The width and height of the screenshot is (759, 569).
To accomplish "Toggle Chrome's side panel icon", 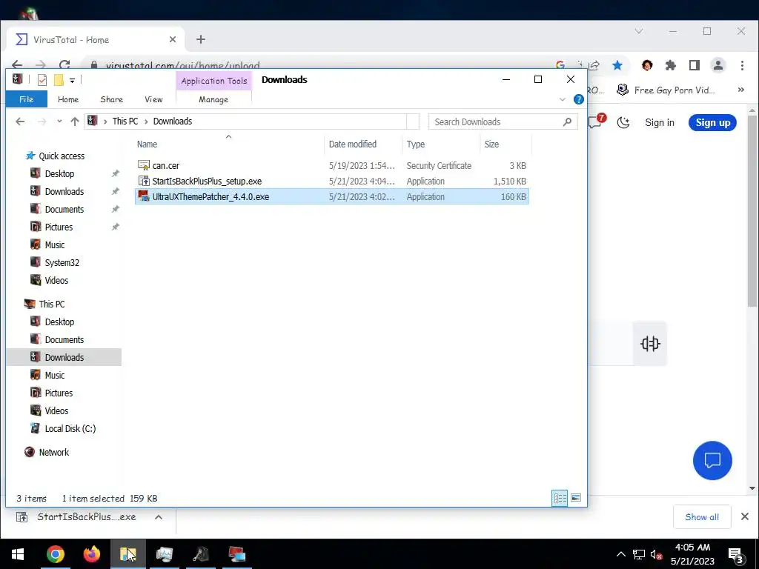I will pos(694,65).
